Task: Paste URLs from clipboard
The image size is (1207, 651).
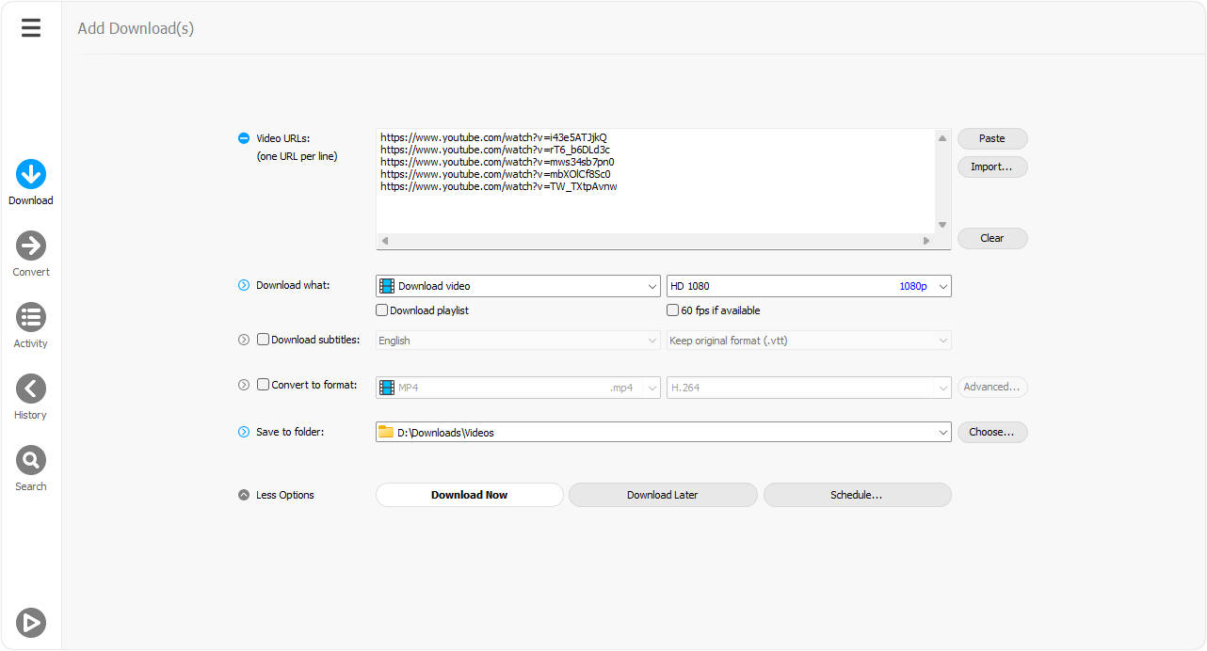Action: coord(991,138)
